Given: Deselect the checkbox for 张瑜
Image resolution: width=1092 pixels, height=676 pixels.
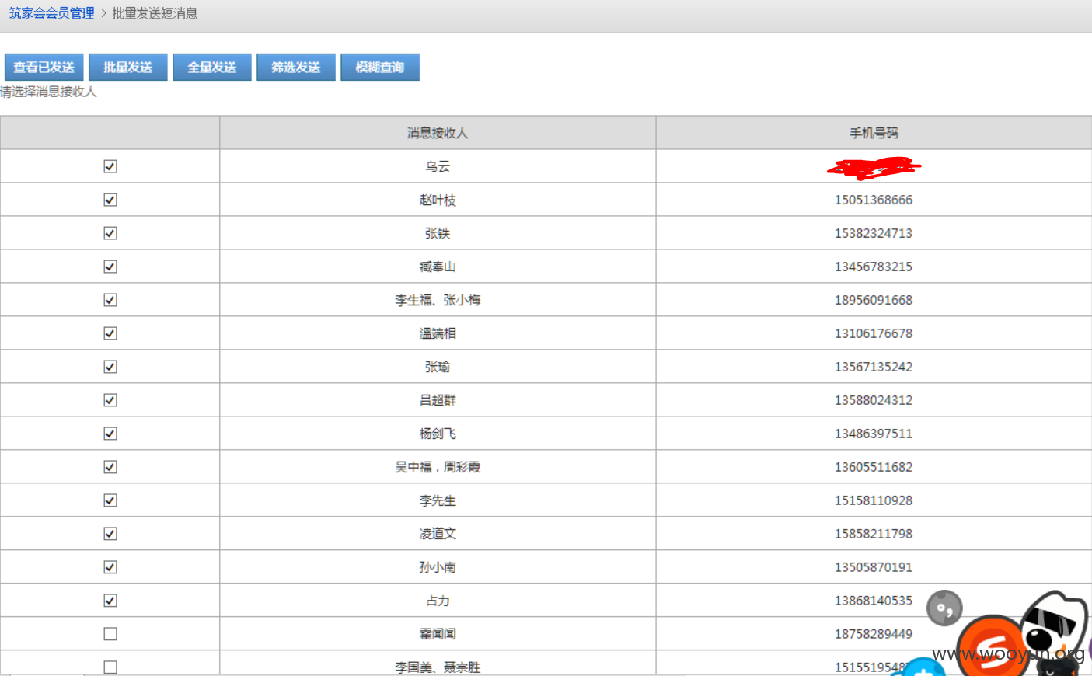Looking at the screenshot, I should tap(110, 367).
